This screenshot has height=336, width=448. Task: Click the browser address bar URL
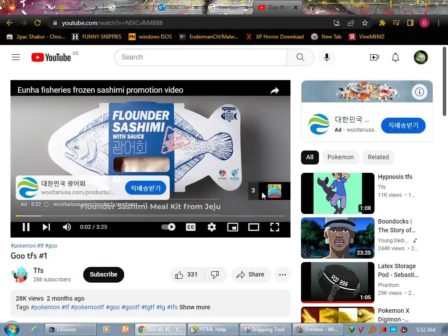tap(112, 23)
